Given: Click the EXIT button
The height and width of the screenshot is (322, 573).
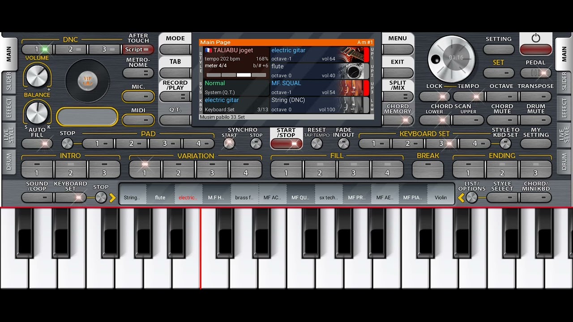Looking at the screenshot, I should (398, 73).
